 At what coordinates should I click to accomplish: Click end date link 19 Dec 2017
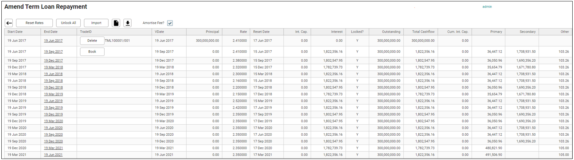53,61
